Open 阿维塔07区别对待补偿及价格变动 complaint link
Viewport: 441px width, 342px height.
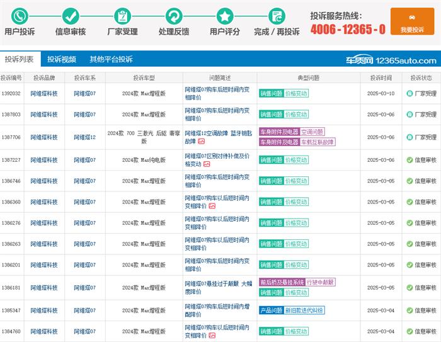coord(217,160)
